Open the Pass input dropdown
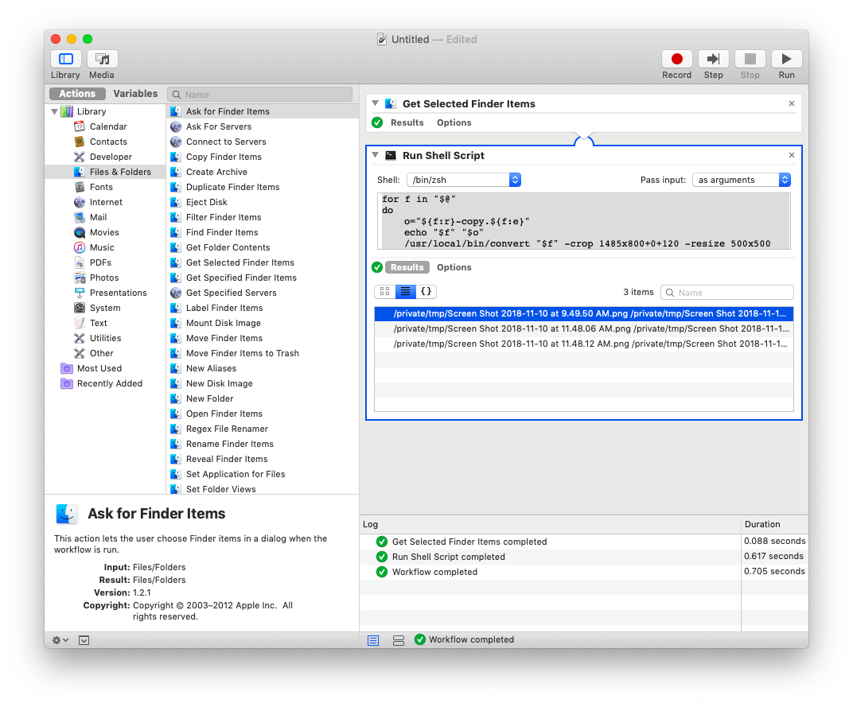 742,180
